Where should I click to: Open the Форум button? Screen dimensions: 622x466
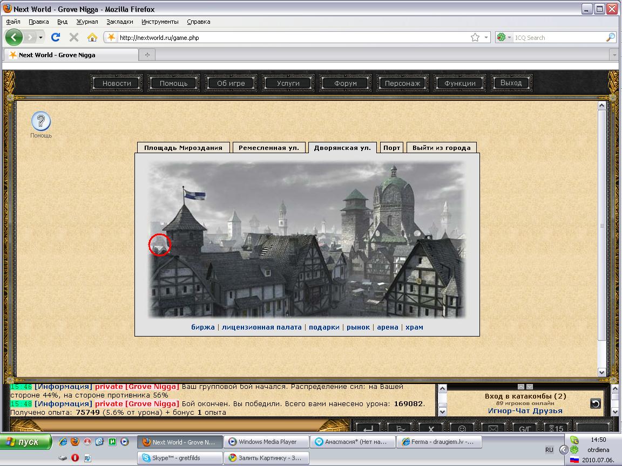(345, 83)
